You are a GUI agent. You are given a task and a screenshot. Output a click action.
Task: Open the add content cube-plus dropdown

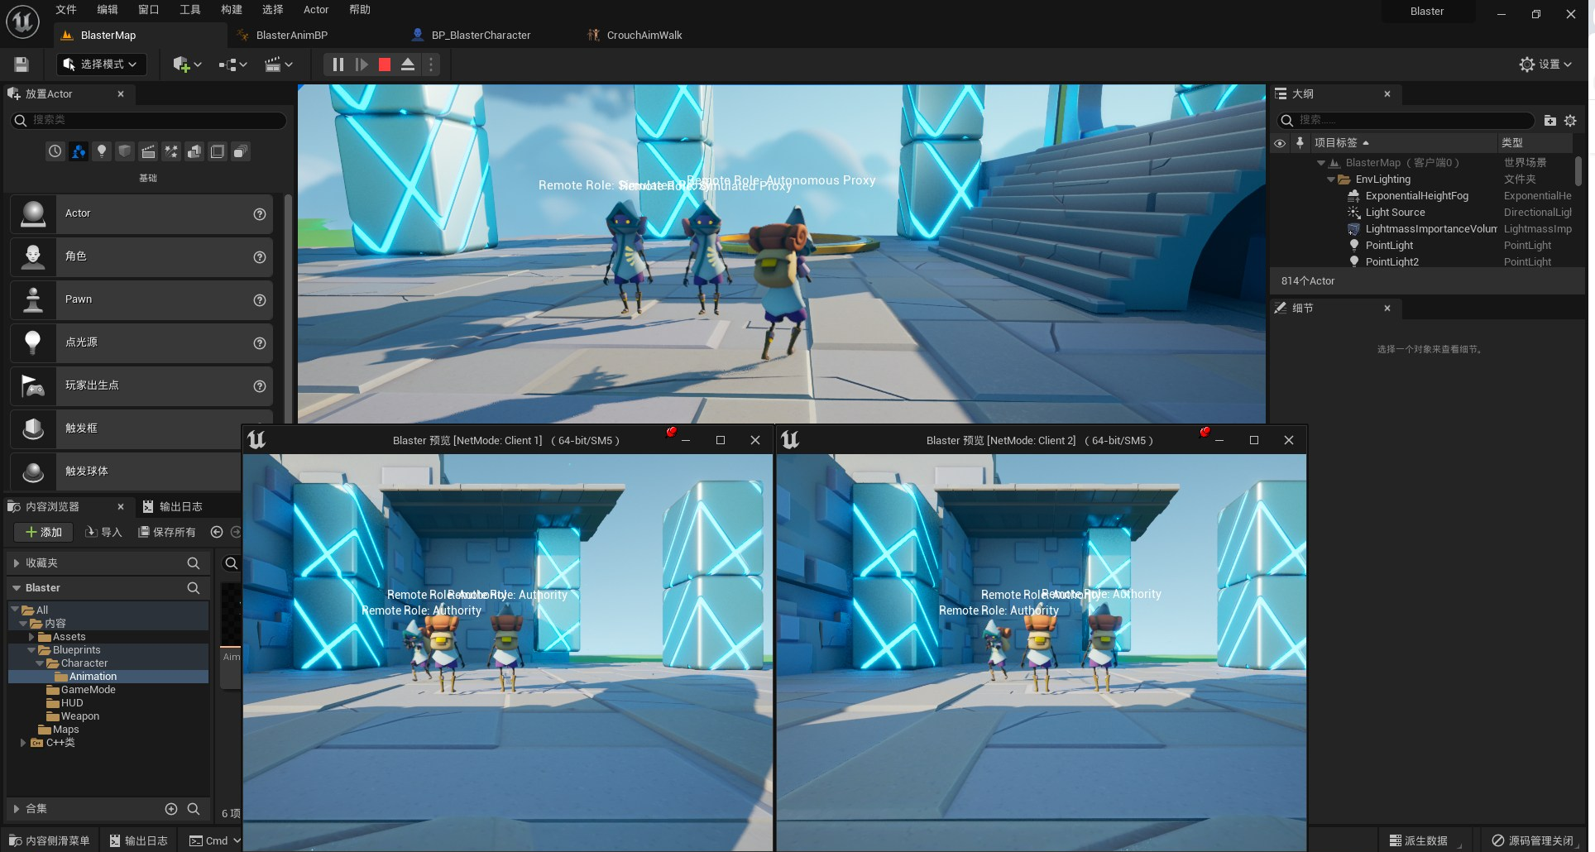click(x=187, y=65)
